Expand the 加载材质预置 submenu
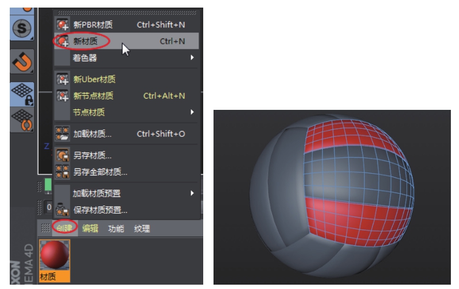 click(192, 193)
